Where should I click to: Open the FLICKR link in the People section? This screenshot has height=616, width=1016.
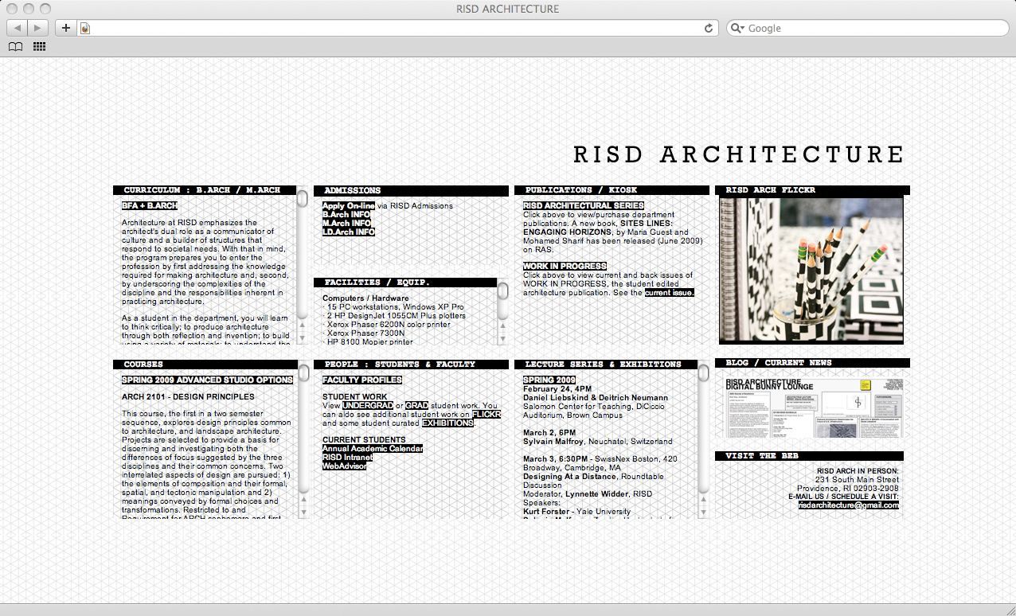coord(487,414)
